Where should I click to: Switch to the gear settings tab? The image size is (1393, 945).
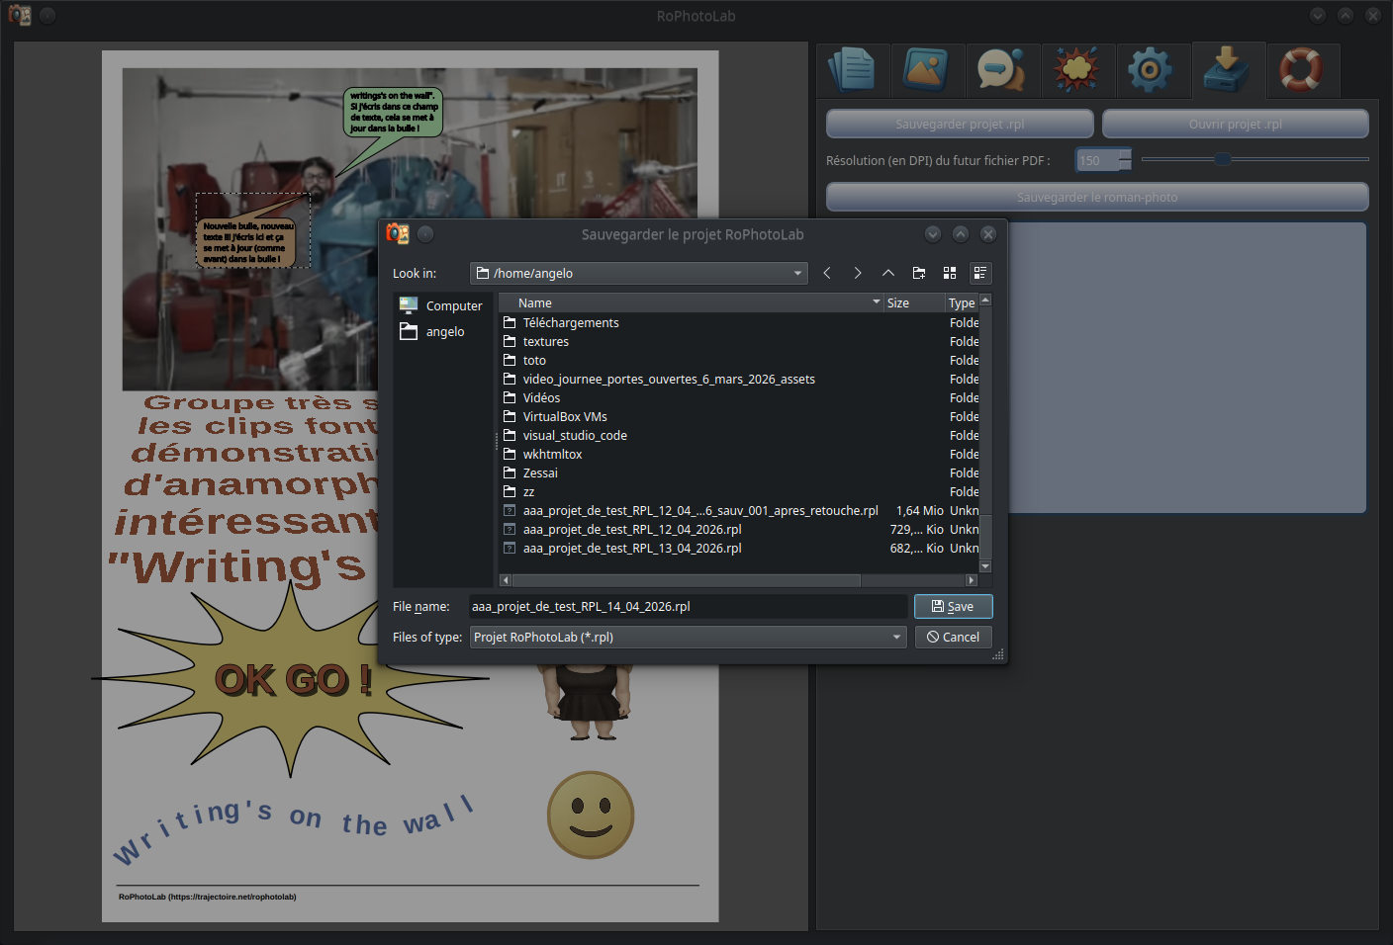coord(1151,70)
